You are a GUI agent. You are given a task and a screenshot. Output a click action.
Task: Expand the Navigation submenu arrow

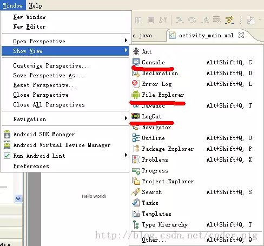[x=126, y=118]
